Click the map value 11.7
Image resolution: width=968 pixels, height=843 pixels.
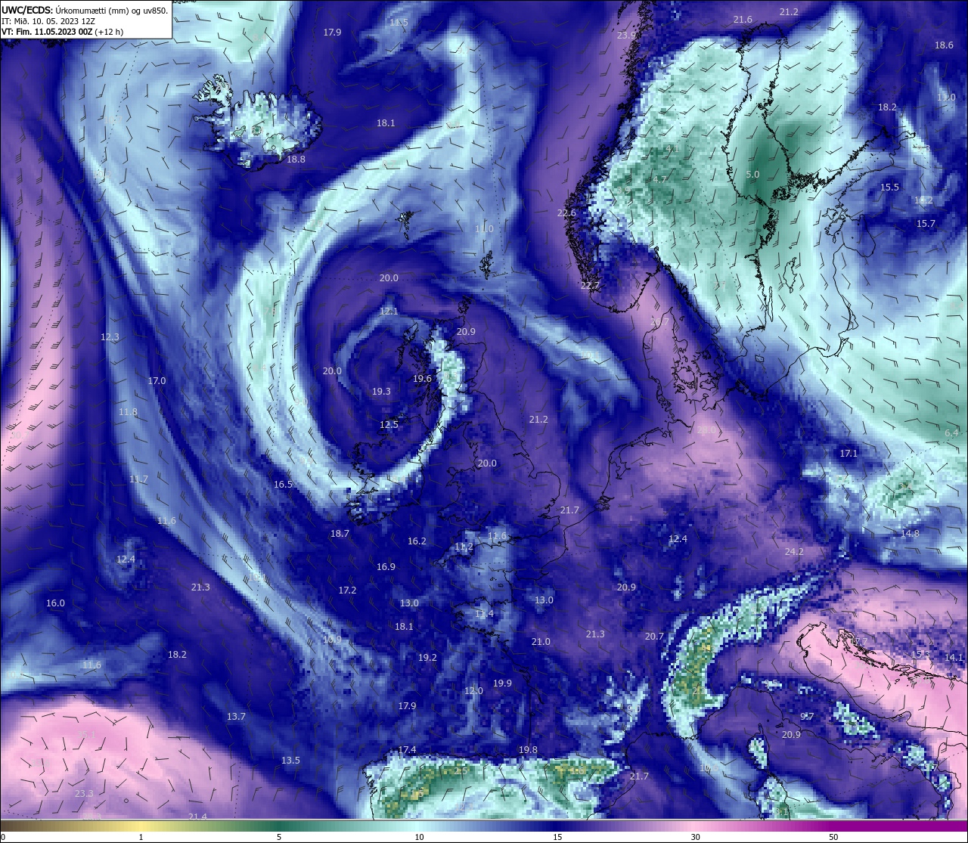138,479
